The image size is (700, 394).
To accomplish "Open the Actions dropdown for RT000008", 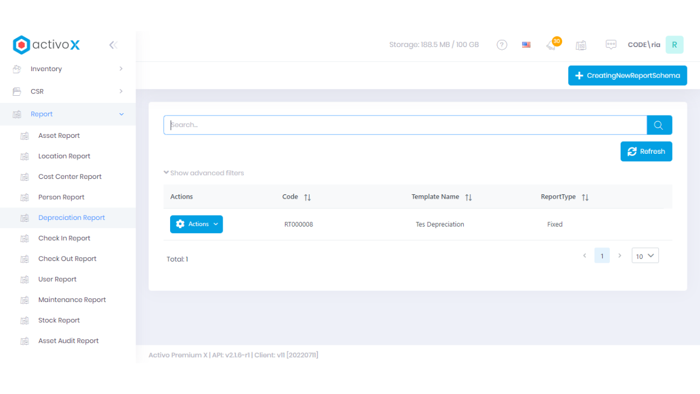I will coord(196,224).
